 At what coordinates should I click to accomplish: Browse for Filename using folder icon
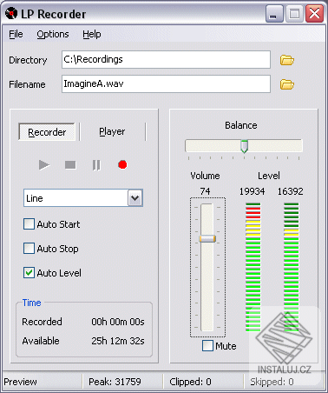(287, 84)
